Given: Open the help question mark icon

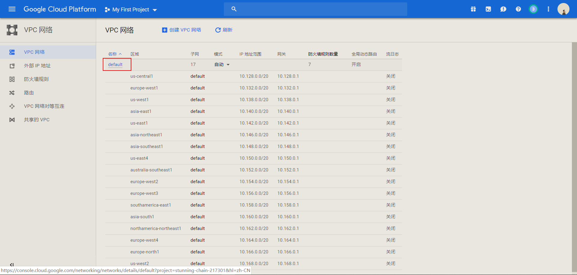Looking at the screenshot, I should tap(518, 9).
